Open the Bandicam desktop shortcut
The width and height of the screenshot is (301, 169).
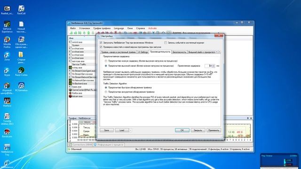7,133
